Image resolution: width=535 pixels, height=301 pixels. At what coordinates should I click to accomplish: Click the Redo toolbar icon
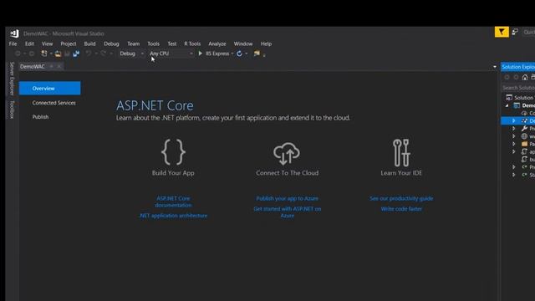(x=103, y=54)
